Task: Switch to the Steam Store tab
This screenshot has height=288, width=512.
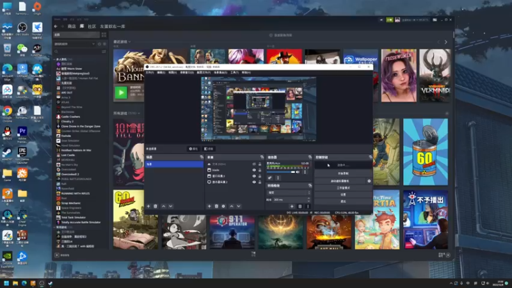Action: point(72,26)
